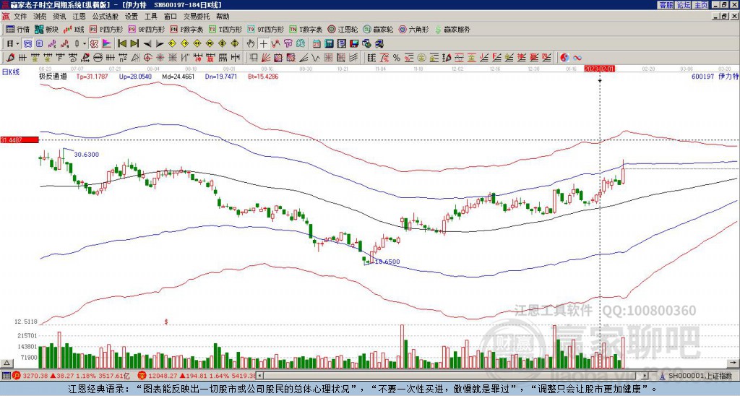The image size is (740, 396).
Task: Click the small up-triangle panel button
Action: coord(7,363)
